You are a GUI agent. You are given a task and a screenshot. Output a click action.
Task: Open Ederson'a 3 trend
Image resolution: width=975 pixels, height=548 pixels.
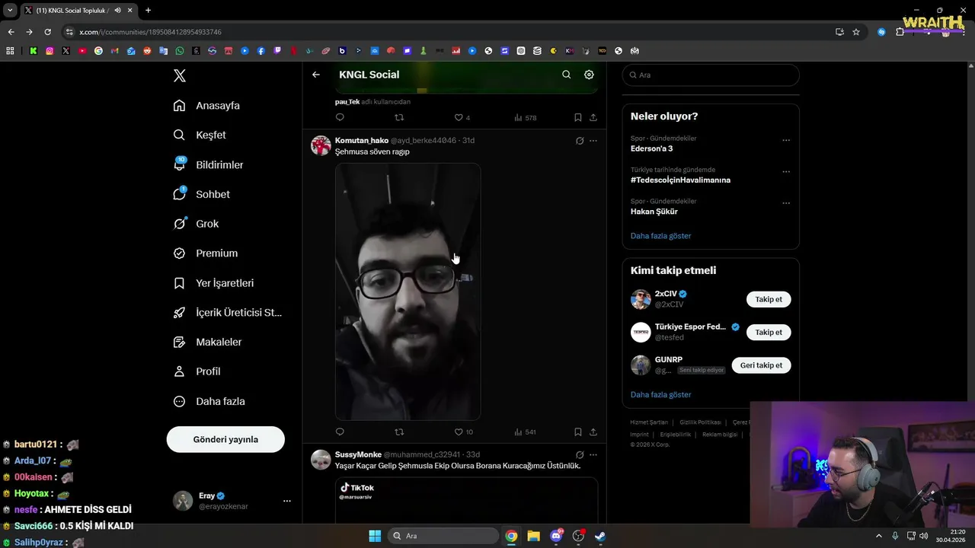(x=651, y=148)
